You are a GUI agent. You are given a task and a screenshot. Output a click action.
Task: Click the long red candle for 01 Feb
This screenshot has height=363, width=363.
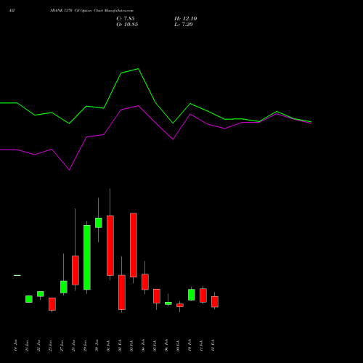click(110, 245)
